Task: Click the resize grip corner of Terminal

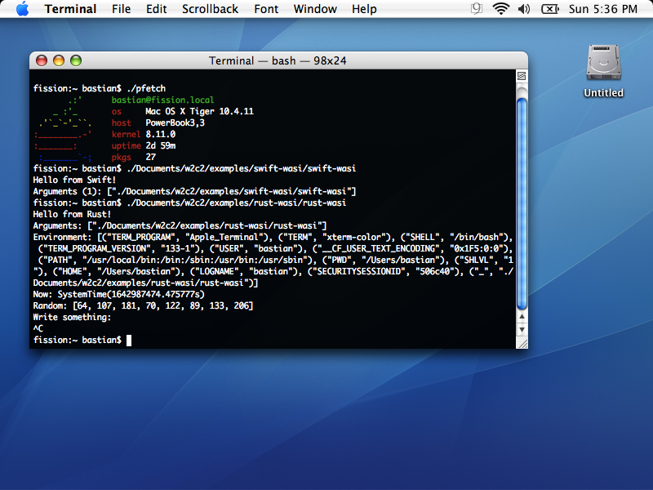Action: [x=522, y=343]
